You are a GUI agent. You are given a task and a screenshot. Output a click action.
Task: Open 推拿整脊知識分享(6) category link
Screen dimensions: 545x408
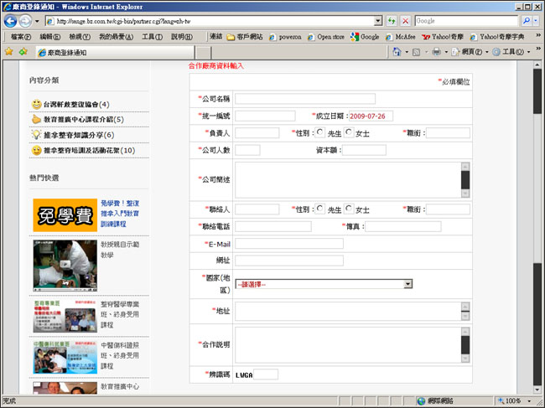(x=79, y=135)
